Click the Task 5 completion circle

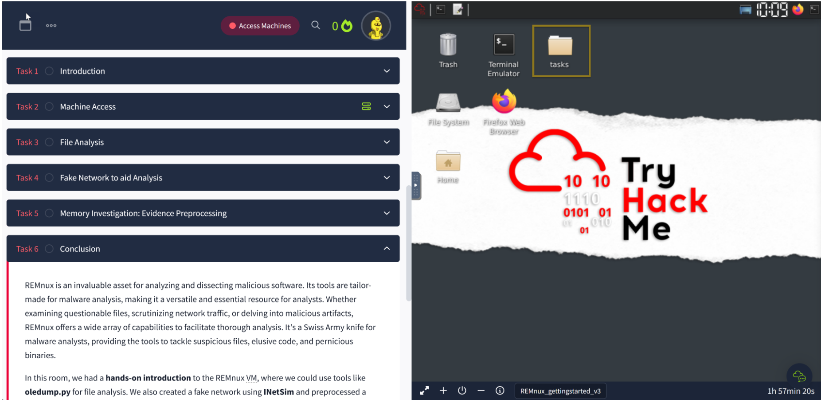(49, 213)
